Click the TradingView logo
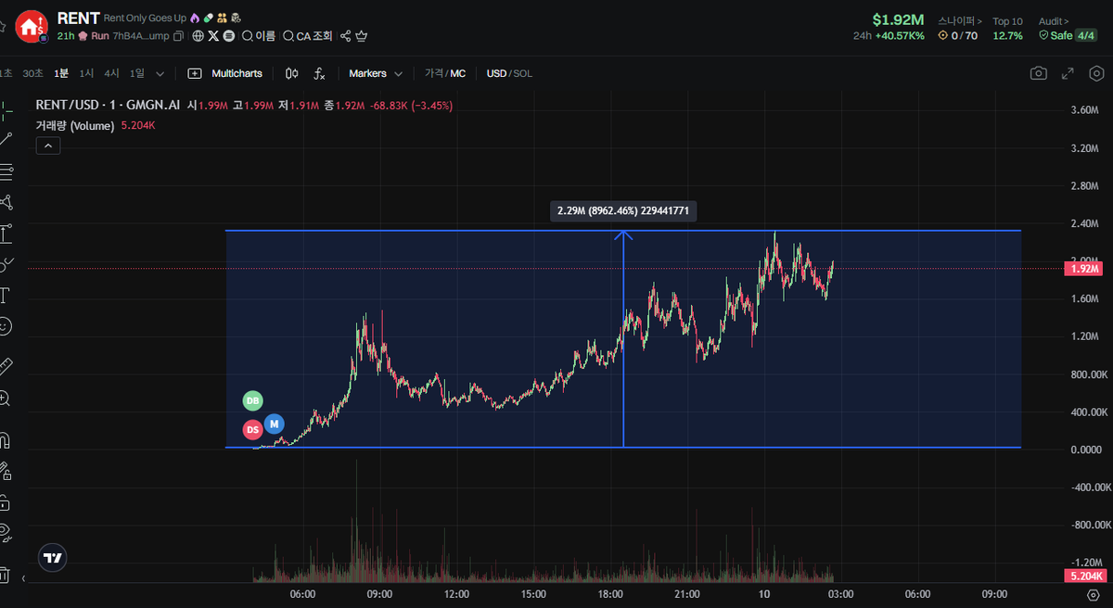Viewport: 1113px width, 608px height. (x=53, y=558)
